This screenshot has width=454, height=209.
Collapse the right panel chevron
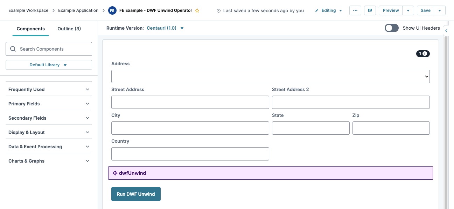point(446,31)
